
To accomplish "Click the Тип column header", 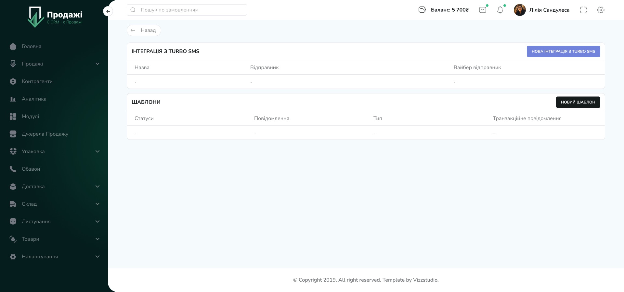I will pyautogui.click(x=378, y=118).
